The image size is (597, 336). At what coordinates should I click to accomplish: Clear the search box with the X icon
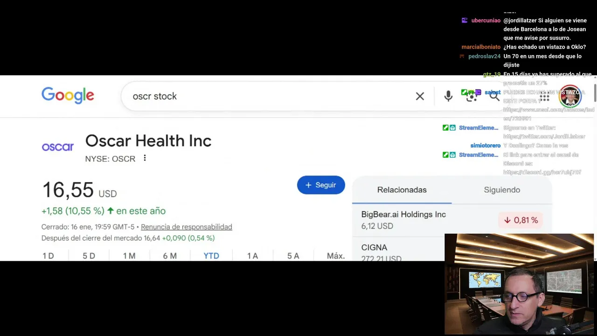coord(420,96)
